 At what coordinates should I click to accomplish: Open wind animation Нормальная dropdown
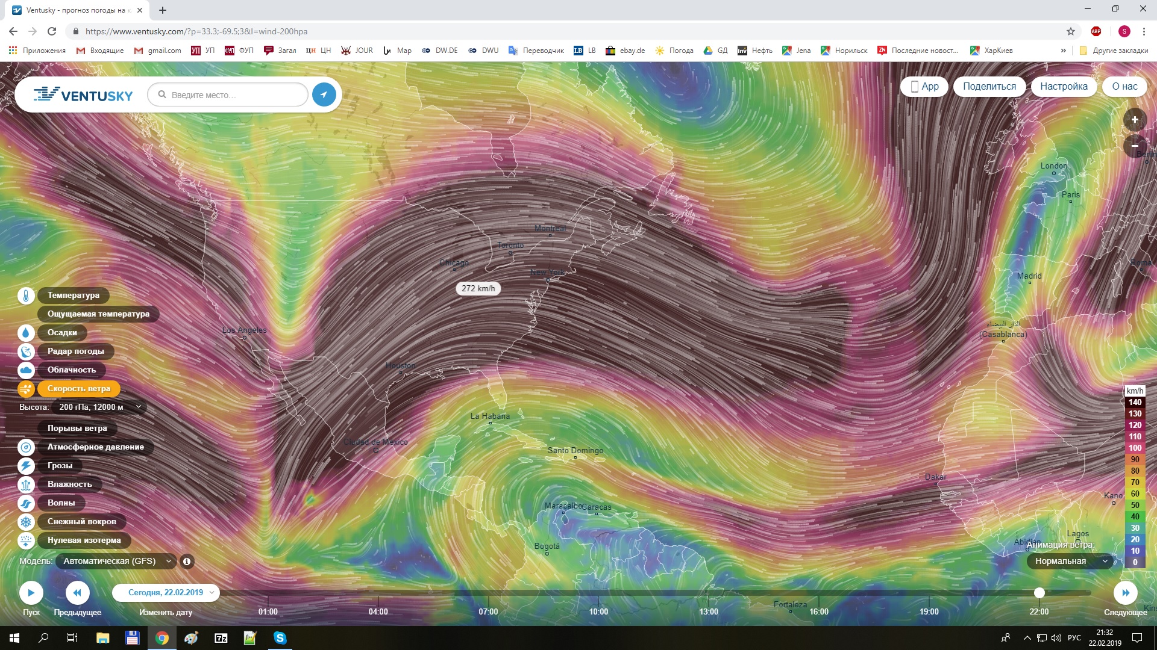[x=1070, y=562]
